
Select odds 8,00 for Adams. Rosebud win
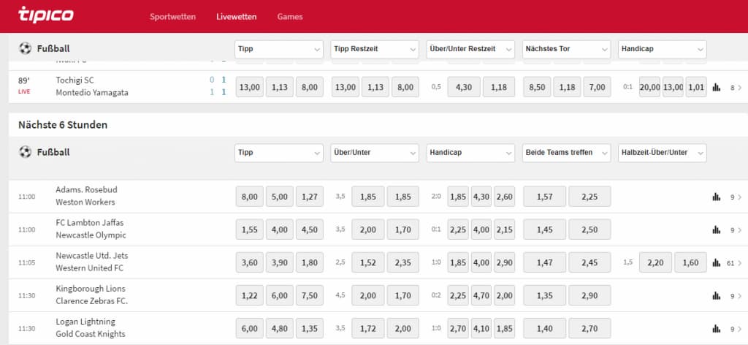[249, 197]
